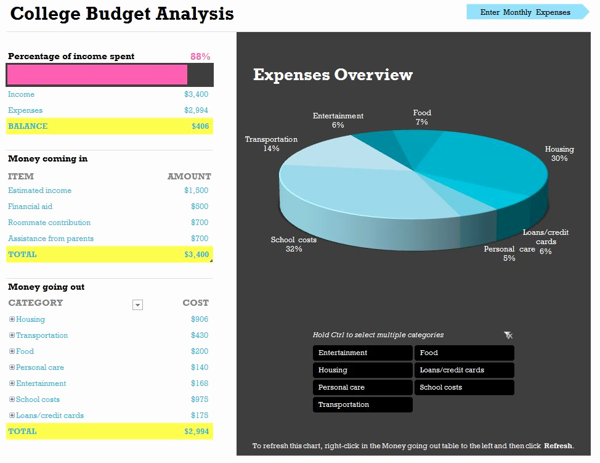
Task: Click the Enter Monthly Expenses arrow button
Action: point(528,12)
